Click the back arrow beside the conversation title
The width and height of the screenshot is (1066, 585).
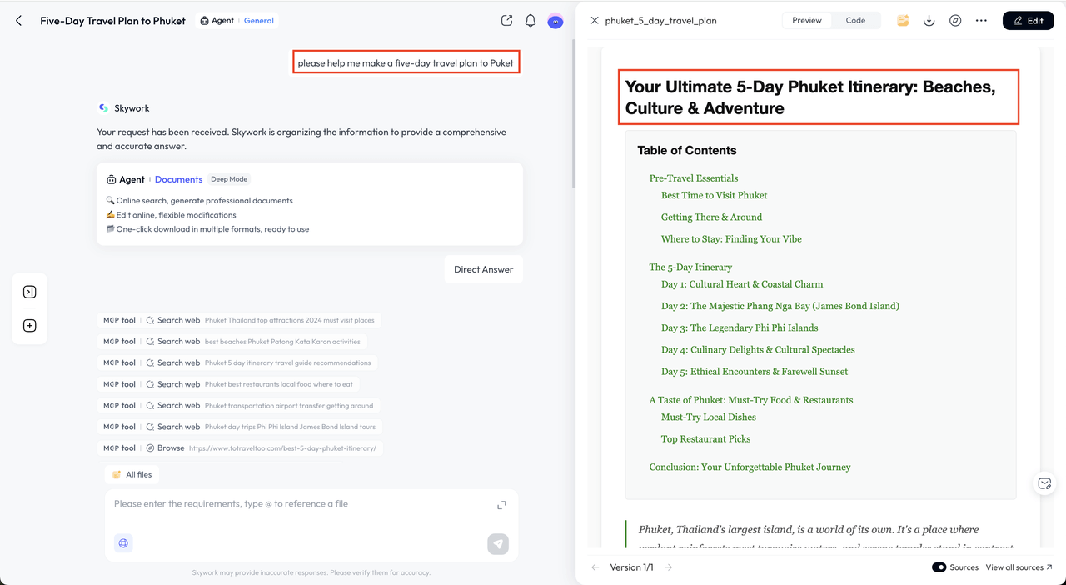(19, 21)
